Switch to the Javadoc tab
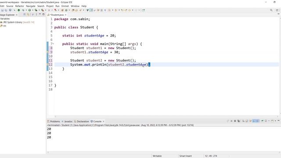 click(x=67, y=121)
